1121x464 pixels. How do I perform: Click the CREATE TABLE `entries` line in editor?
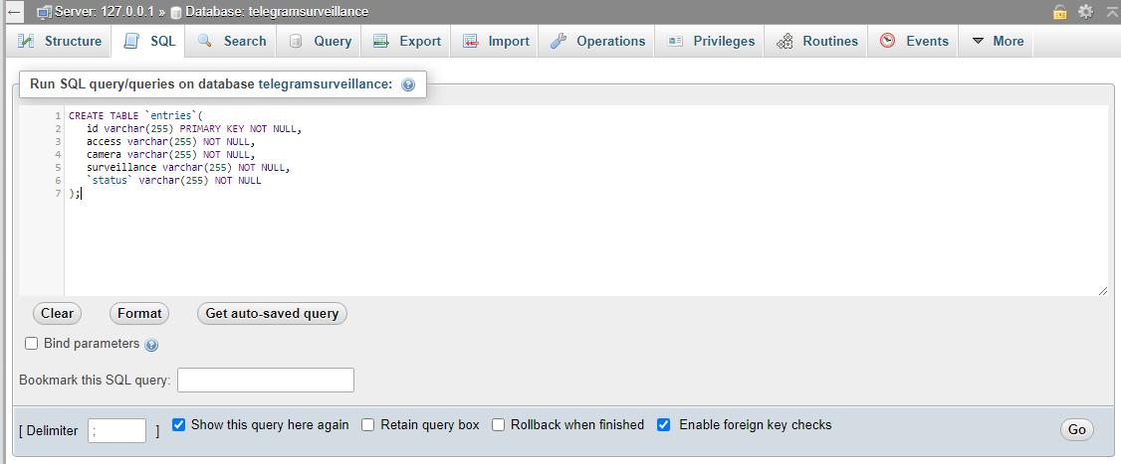[x=135, y=115]
